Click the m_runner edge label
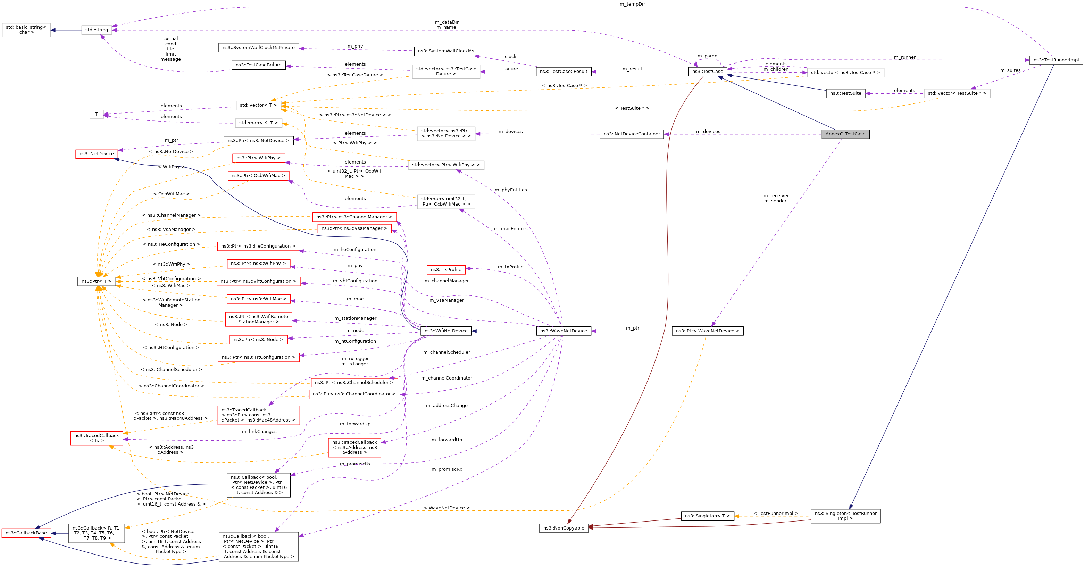This screenshot has width=1085, height=567. pos(905,57)
